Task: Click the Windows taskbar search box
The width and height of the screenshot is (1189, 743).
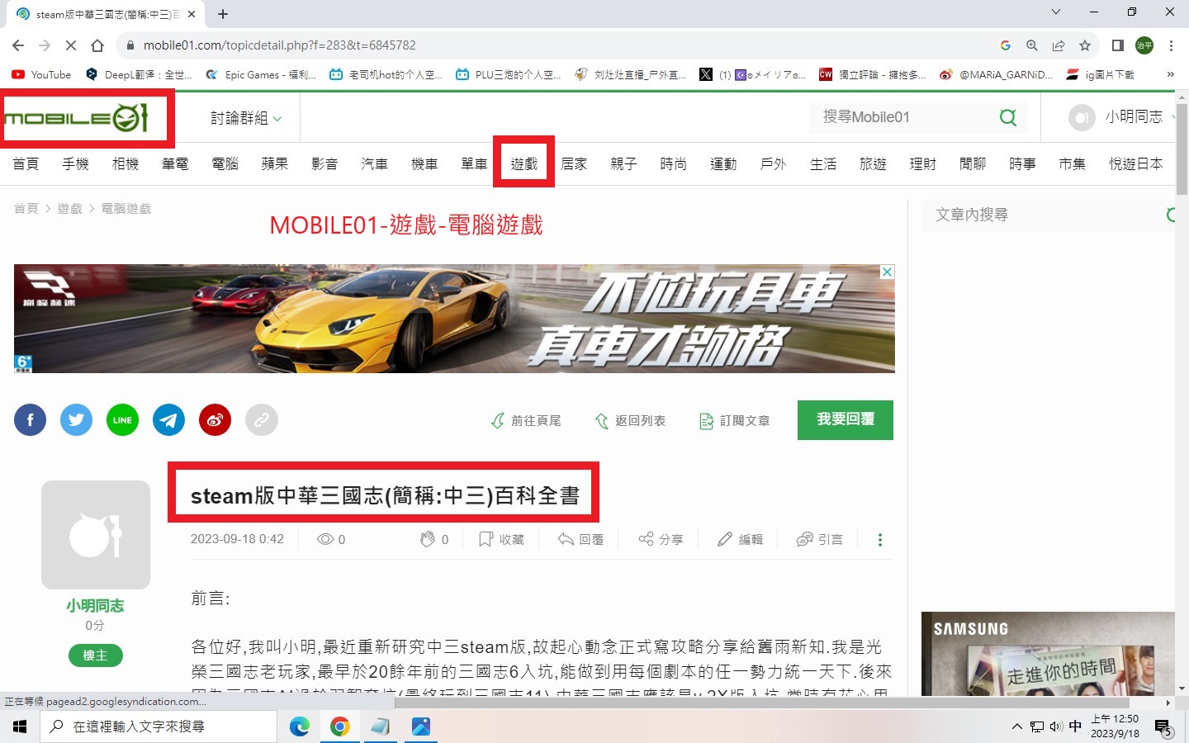Action: pos(159,726)
